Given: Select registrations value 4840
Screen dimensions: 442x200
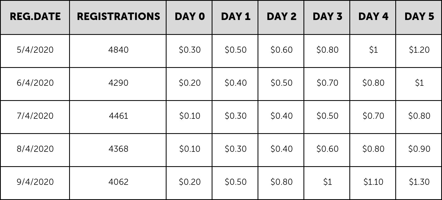Looking at the screenshot, I should tap(118, 51).
